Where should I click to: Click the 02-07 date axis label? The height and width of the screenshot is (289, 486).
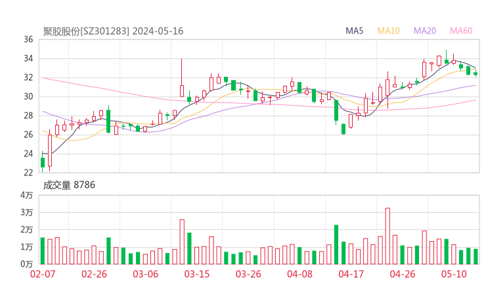[43, 274]
